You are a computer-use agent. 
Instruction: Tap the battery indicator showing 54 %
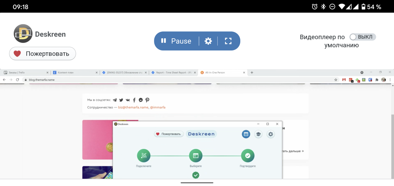click(371, 7)
